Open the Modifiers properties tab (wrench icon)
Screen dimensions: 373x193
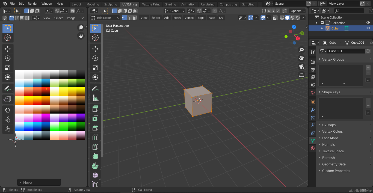point(313,110)
